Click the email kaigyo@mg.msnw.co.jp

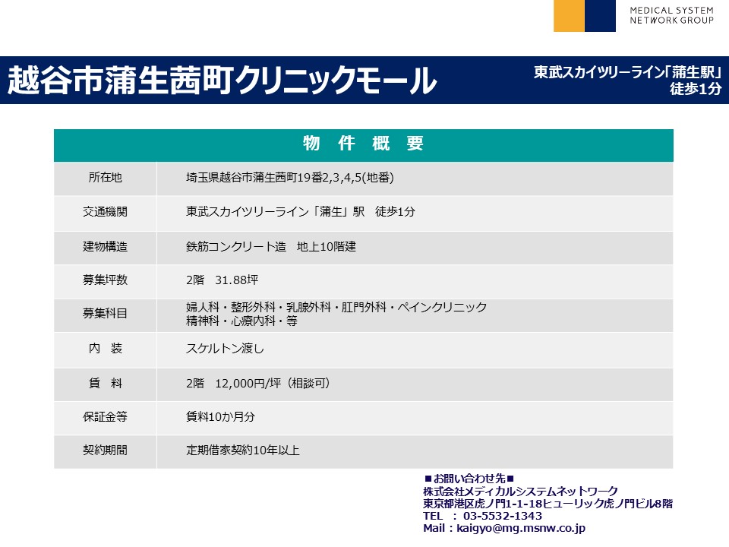tap(521, 529)
